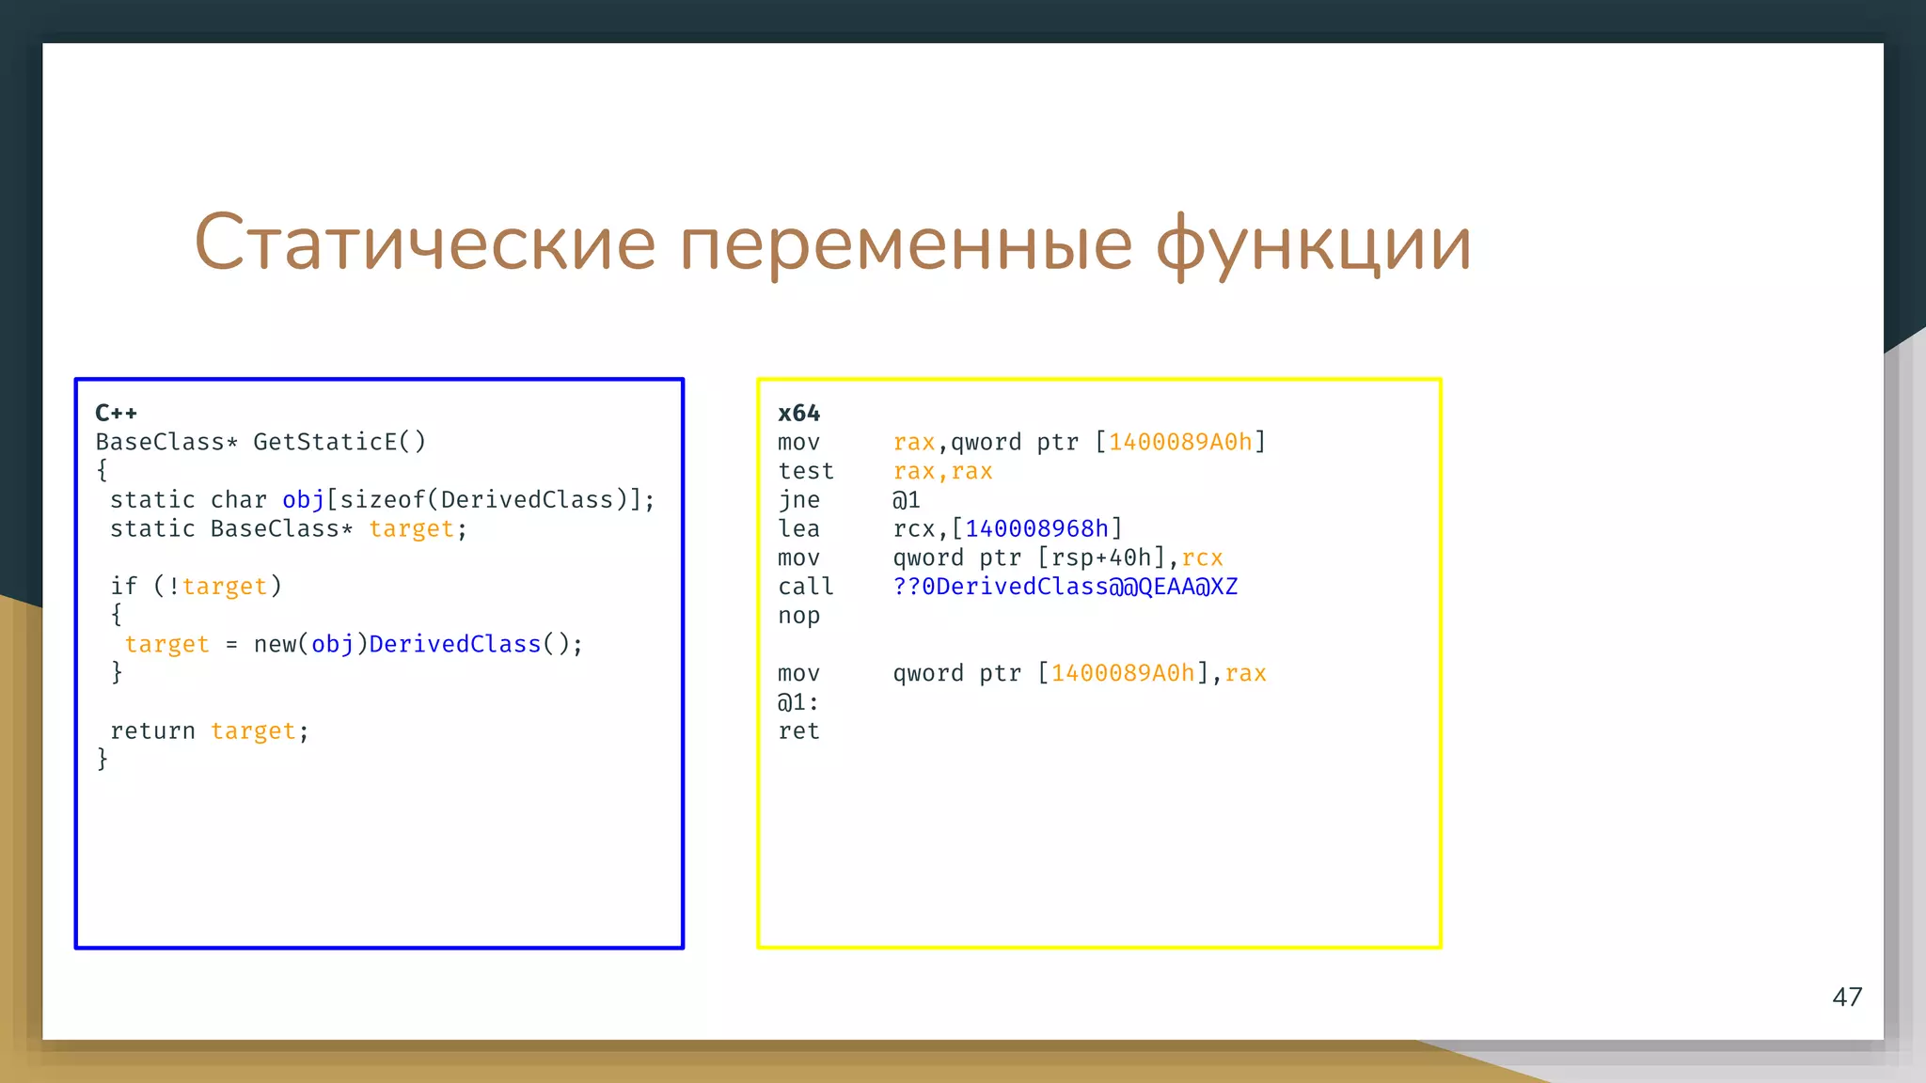Click the "C++" heading in the blue box

coord(117,413)
